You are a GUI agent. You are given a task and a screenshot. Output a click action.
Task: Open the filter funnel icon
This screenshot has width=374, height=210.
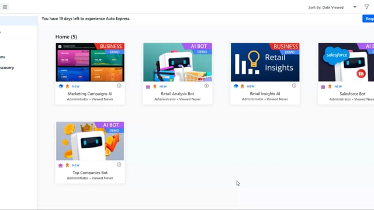click(366, 6)
